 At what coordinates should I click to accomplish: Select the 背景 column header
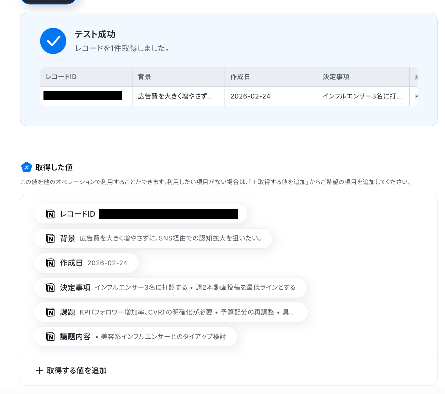(x=179, y=77)
